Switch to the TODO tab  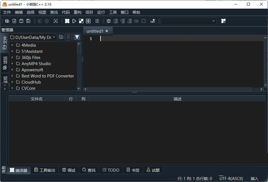(111, 170)
